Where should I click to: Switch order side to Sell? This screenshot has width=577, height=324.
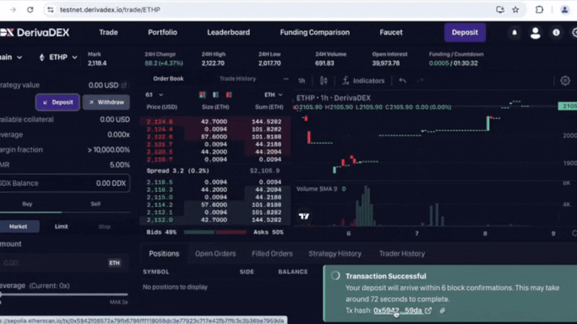coord(95,204)
